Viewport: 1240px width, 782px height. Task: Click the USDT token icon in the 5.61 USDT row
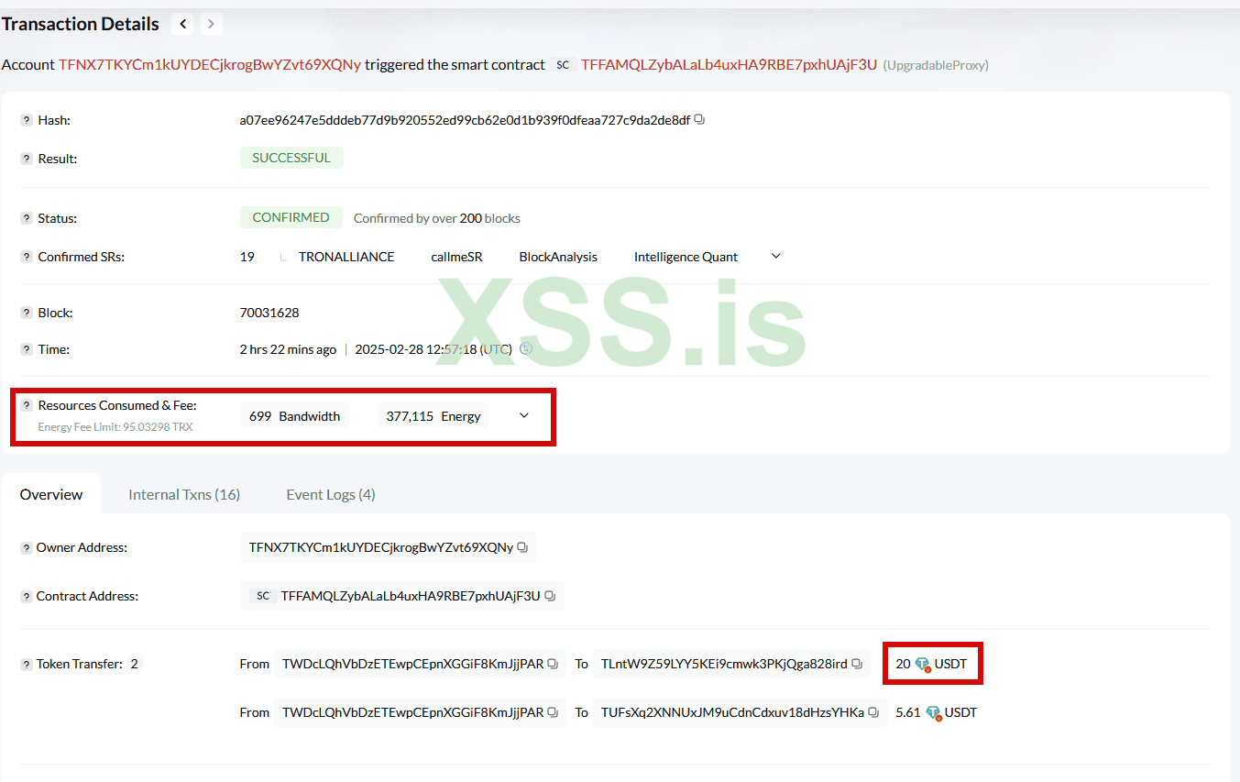933,712
